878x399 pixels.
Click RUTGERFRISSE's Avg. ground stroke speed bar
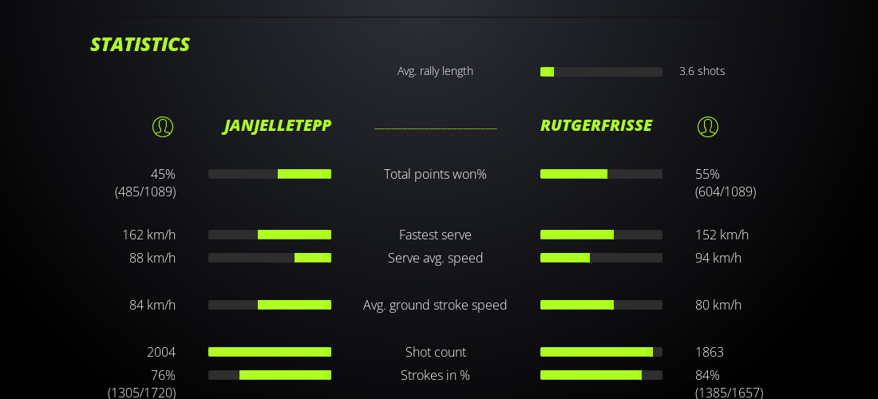click(x=601, y=305)
